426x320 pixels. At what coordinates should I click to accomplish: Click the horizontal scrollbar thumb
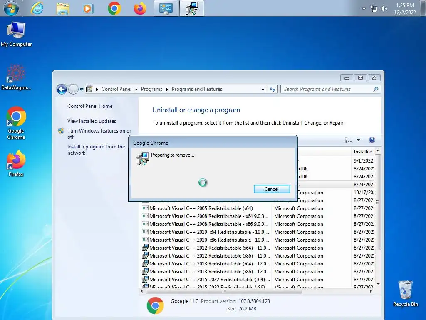coord(224,291)
